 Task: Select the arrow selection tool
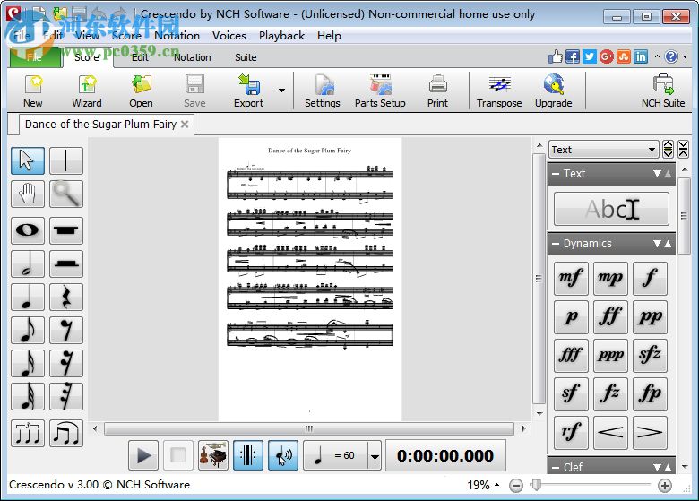[x=28, y=160]
